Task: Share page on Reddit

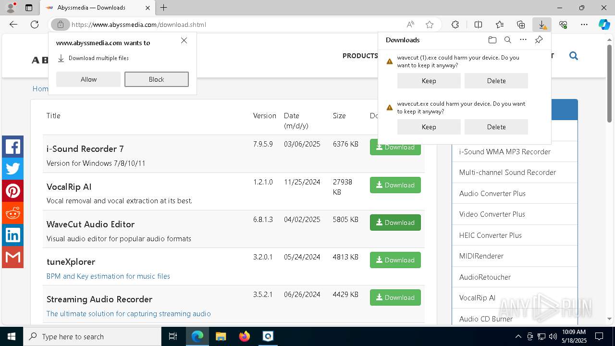Action: [x=12, y=213]
